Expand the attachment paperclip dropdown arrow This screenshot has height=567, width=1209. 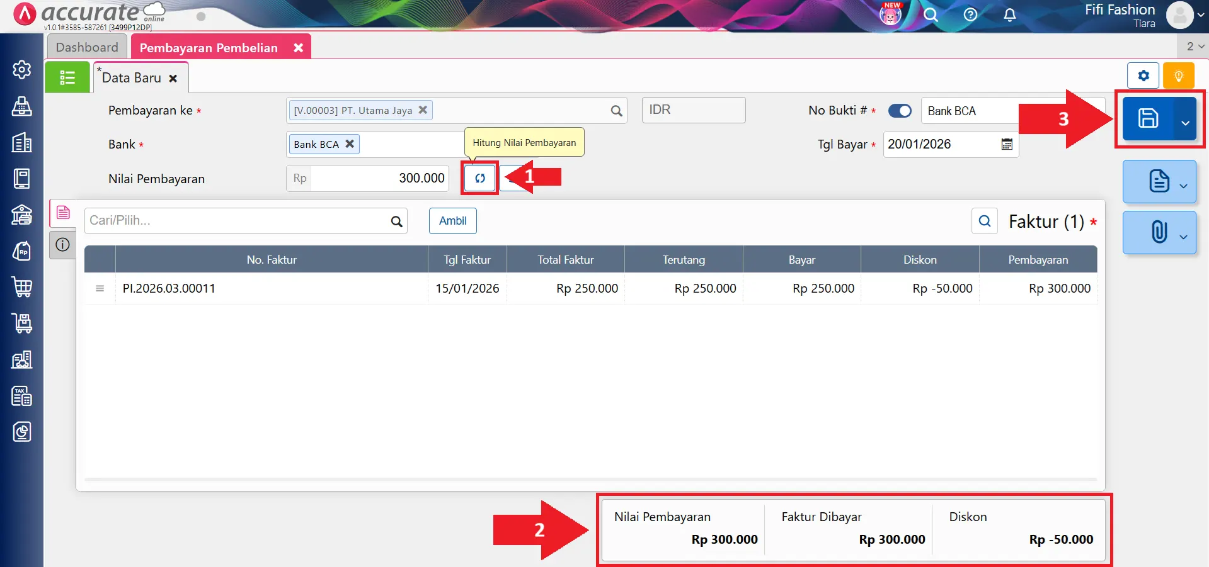click(1183, 237)
